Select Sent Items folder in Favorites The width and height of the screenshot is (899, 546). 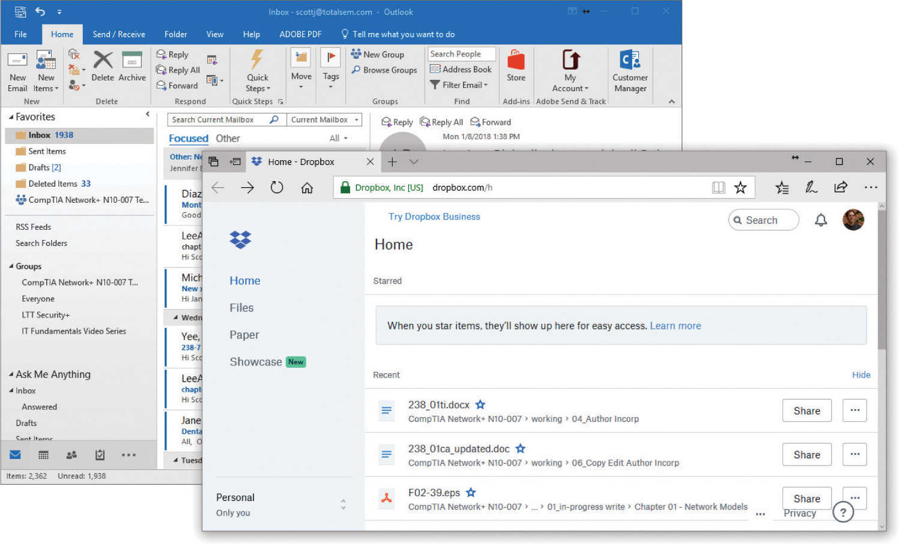click(47, 151)
